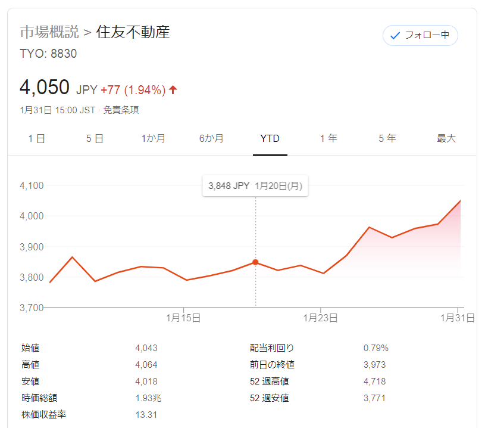Screen dimensions: 485x428
Task: Click the orange data point on the chart
Action: pyautogui.click(x=255, y=262)
